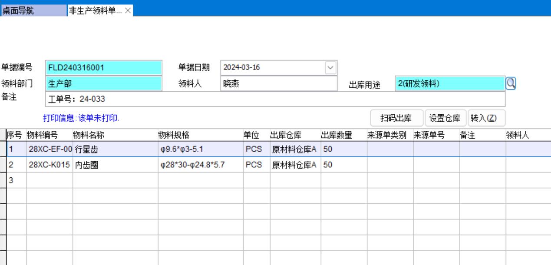The image size is (551, 265).
Task: Select row 1 material 行星齿
Action: point(115,149)
